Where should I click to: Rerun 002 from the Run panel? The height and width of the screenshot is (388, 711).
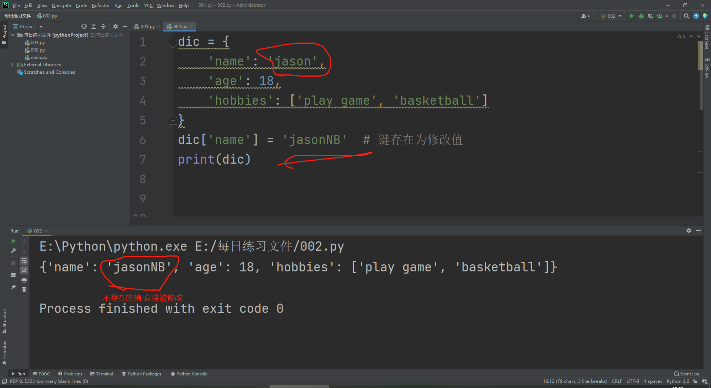(x=13, y=241)
